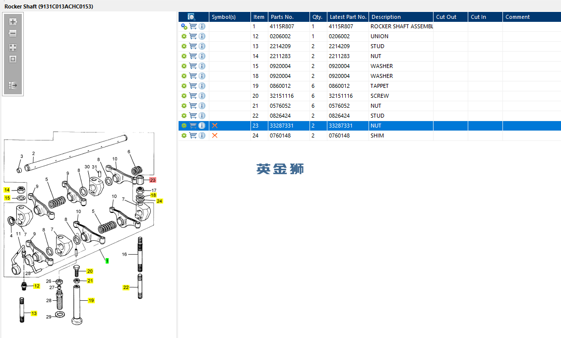Viewport: 561px width, 338px height.
Task: Click Latest Part No. column header
Action: click(x=348, y=17)
